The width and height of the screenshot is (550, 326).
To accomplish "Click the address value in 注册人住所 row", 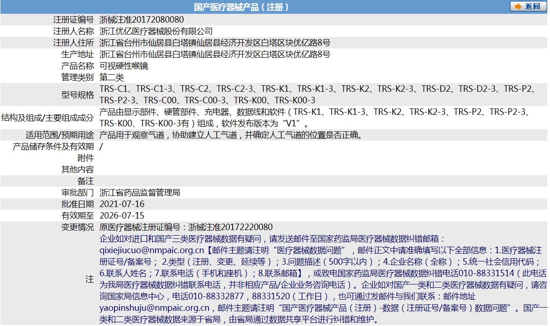I will coord(215,43).
